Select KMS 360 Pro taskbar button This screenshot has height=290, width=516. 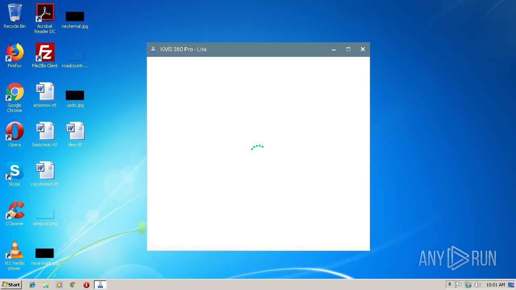[x=100, y=285]
